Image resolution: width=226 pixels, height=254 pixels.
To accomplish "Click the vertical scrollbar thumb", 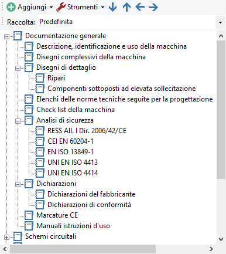I will click(x=221, y=110).
